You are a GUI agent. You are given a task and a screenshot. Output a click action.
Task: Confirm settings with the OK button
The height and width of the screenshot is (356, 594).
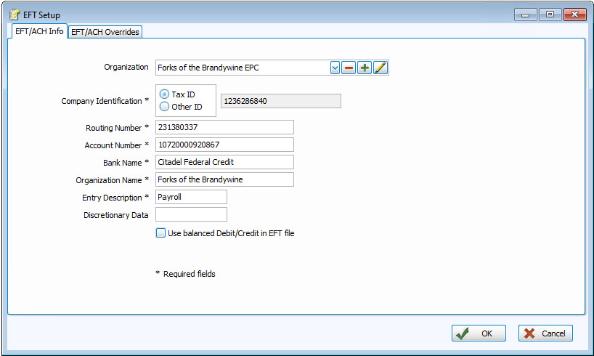click(x=479, y=333)
